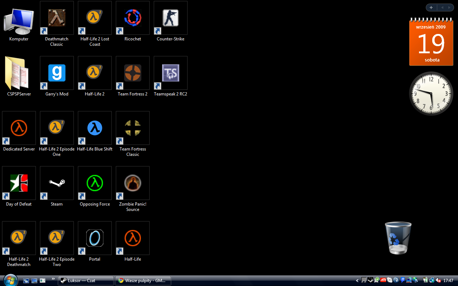
Task: Click the third quick launch icon
Action: pos(43,281)
